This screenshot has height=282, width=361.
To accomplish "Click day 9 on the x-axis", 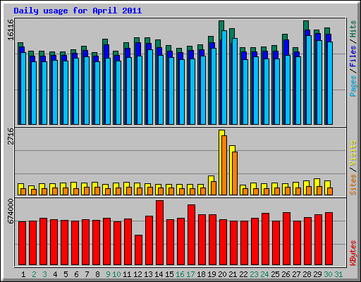I will [108, 274].
